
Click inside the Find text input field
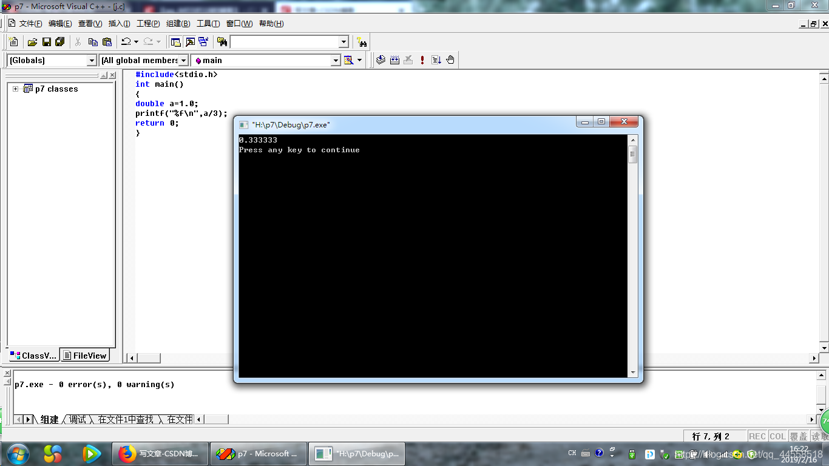click(284, 42)
